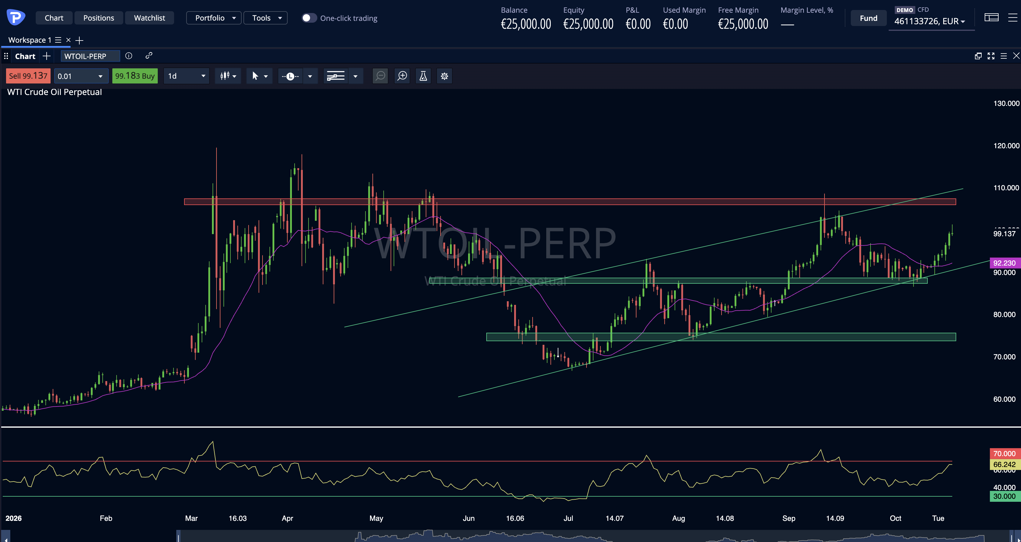The width and height of the screenshot is (1021, 542).
Task: Expand arrow beside the cursor tool
Action: coord(266,76)
